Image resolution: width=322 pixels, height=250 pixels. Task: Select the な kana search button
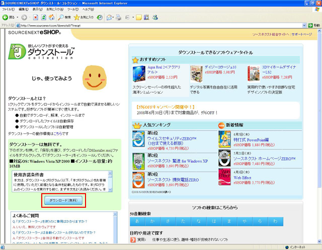pyautogui.click(x=199, y=221)
